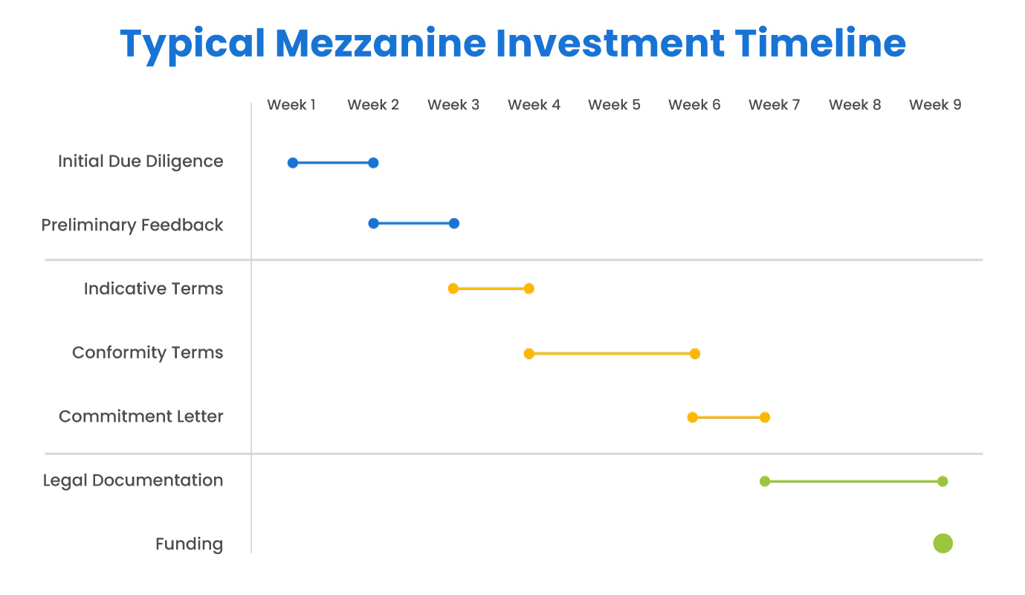Select the Indicative Terms start dot

(453, 289)
